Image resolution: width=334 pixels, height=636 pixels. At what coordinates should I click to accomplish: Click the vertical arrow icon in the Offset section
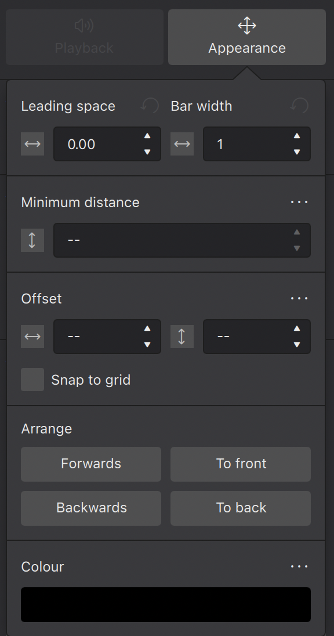(x=182, y=337)
